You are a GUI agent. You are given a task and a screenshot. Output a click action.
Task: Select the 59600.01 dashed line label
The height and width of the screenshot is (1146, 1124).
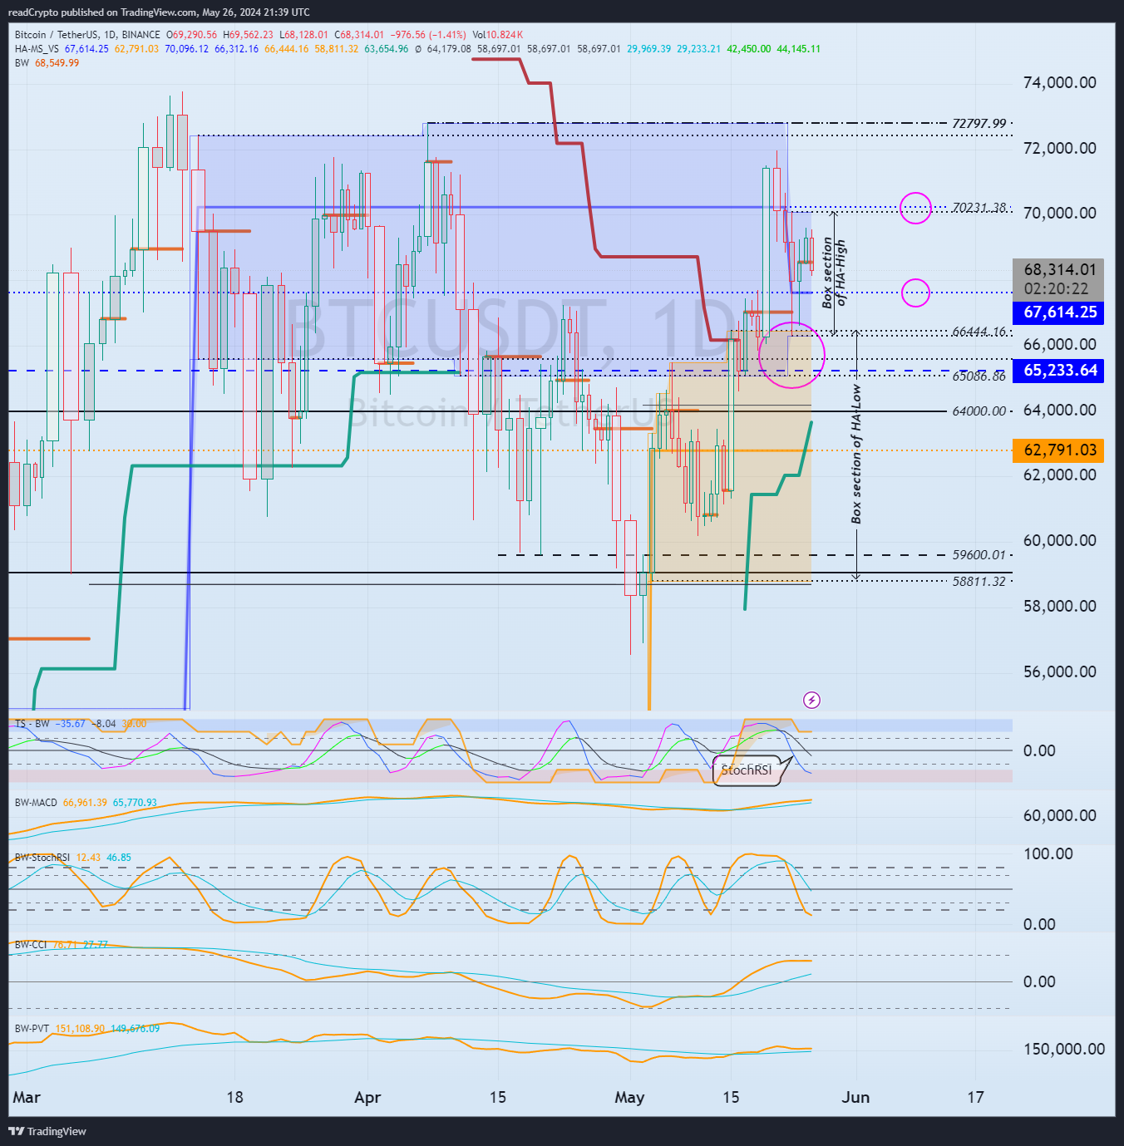point(979,554)
